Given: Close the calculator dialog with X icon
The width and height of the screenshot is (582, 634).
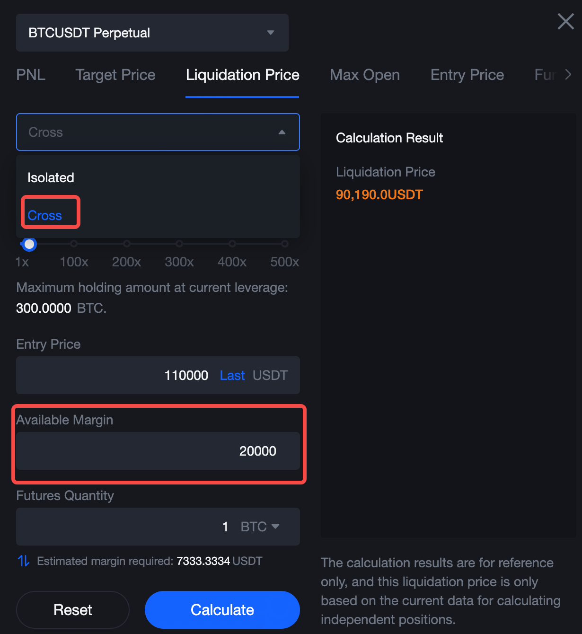Looking at the screenshot, I should pos(565,22).
